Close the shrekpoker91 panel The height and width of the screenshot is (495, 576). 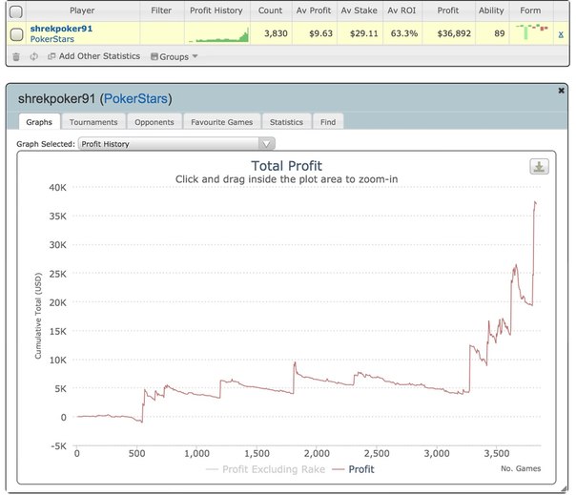pos(561,91)
